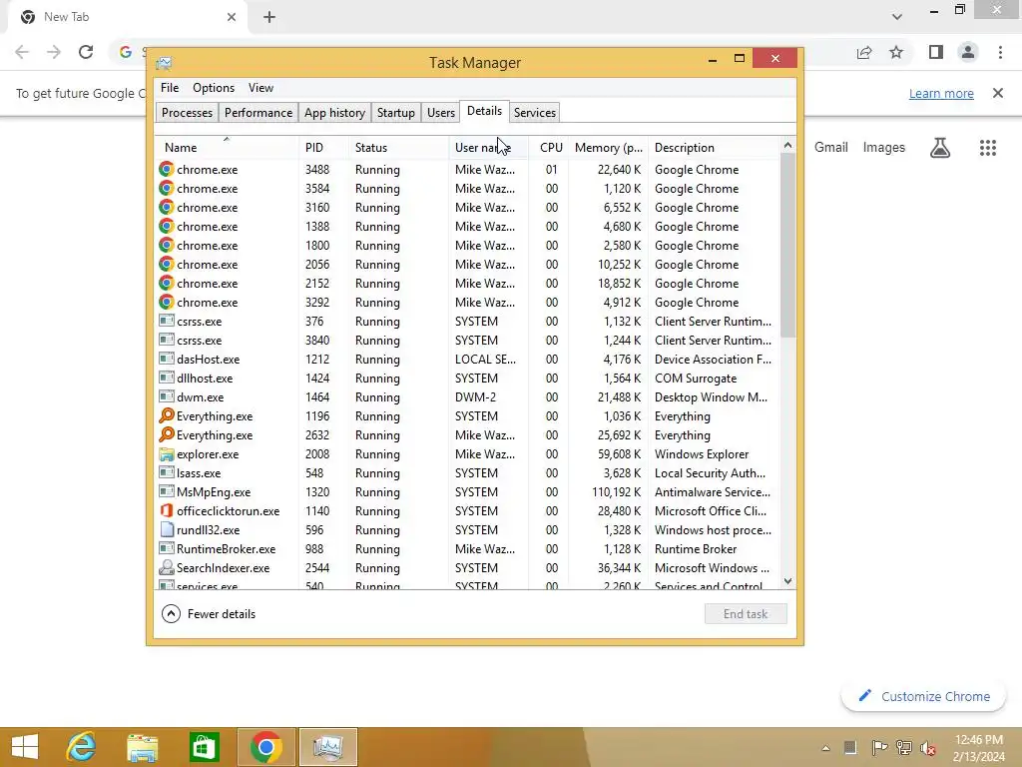Go back in Chrome

pos(22,52)
